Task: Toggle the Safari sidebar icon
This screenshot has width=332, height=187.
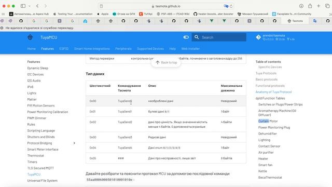Action: pos(23,6)
